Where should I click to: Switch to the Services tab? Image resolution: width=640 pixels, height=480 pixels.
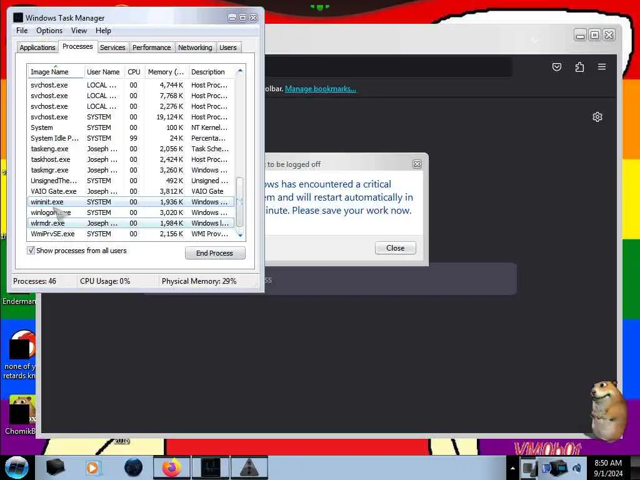pyautogui.click(x=112, y=47)
